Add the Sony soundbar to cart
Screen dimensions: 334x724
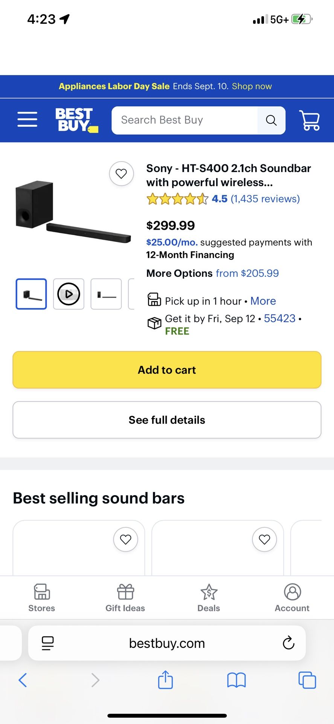click(167, 370)
